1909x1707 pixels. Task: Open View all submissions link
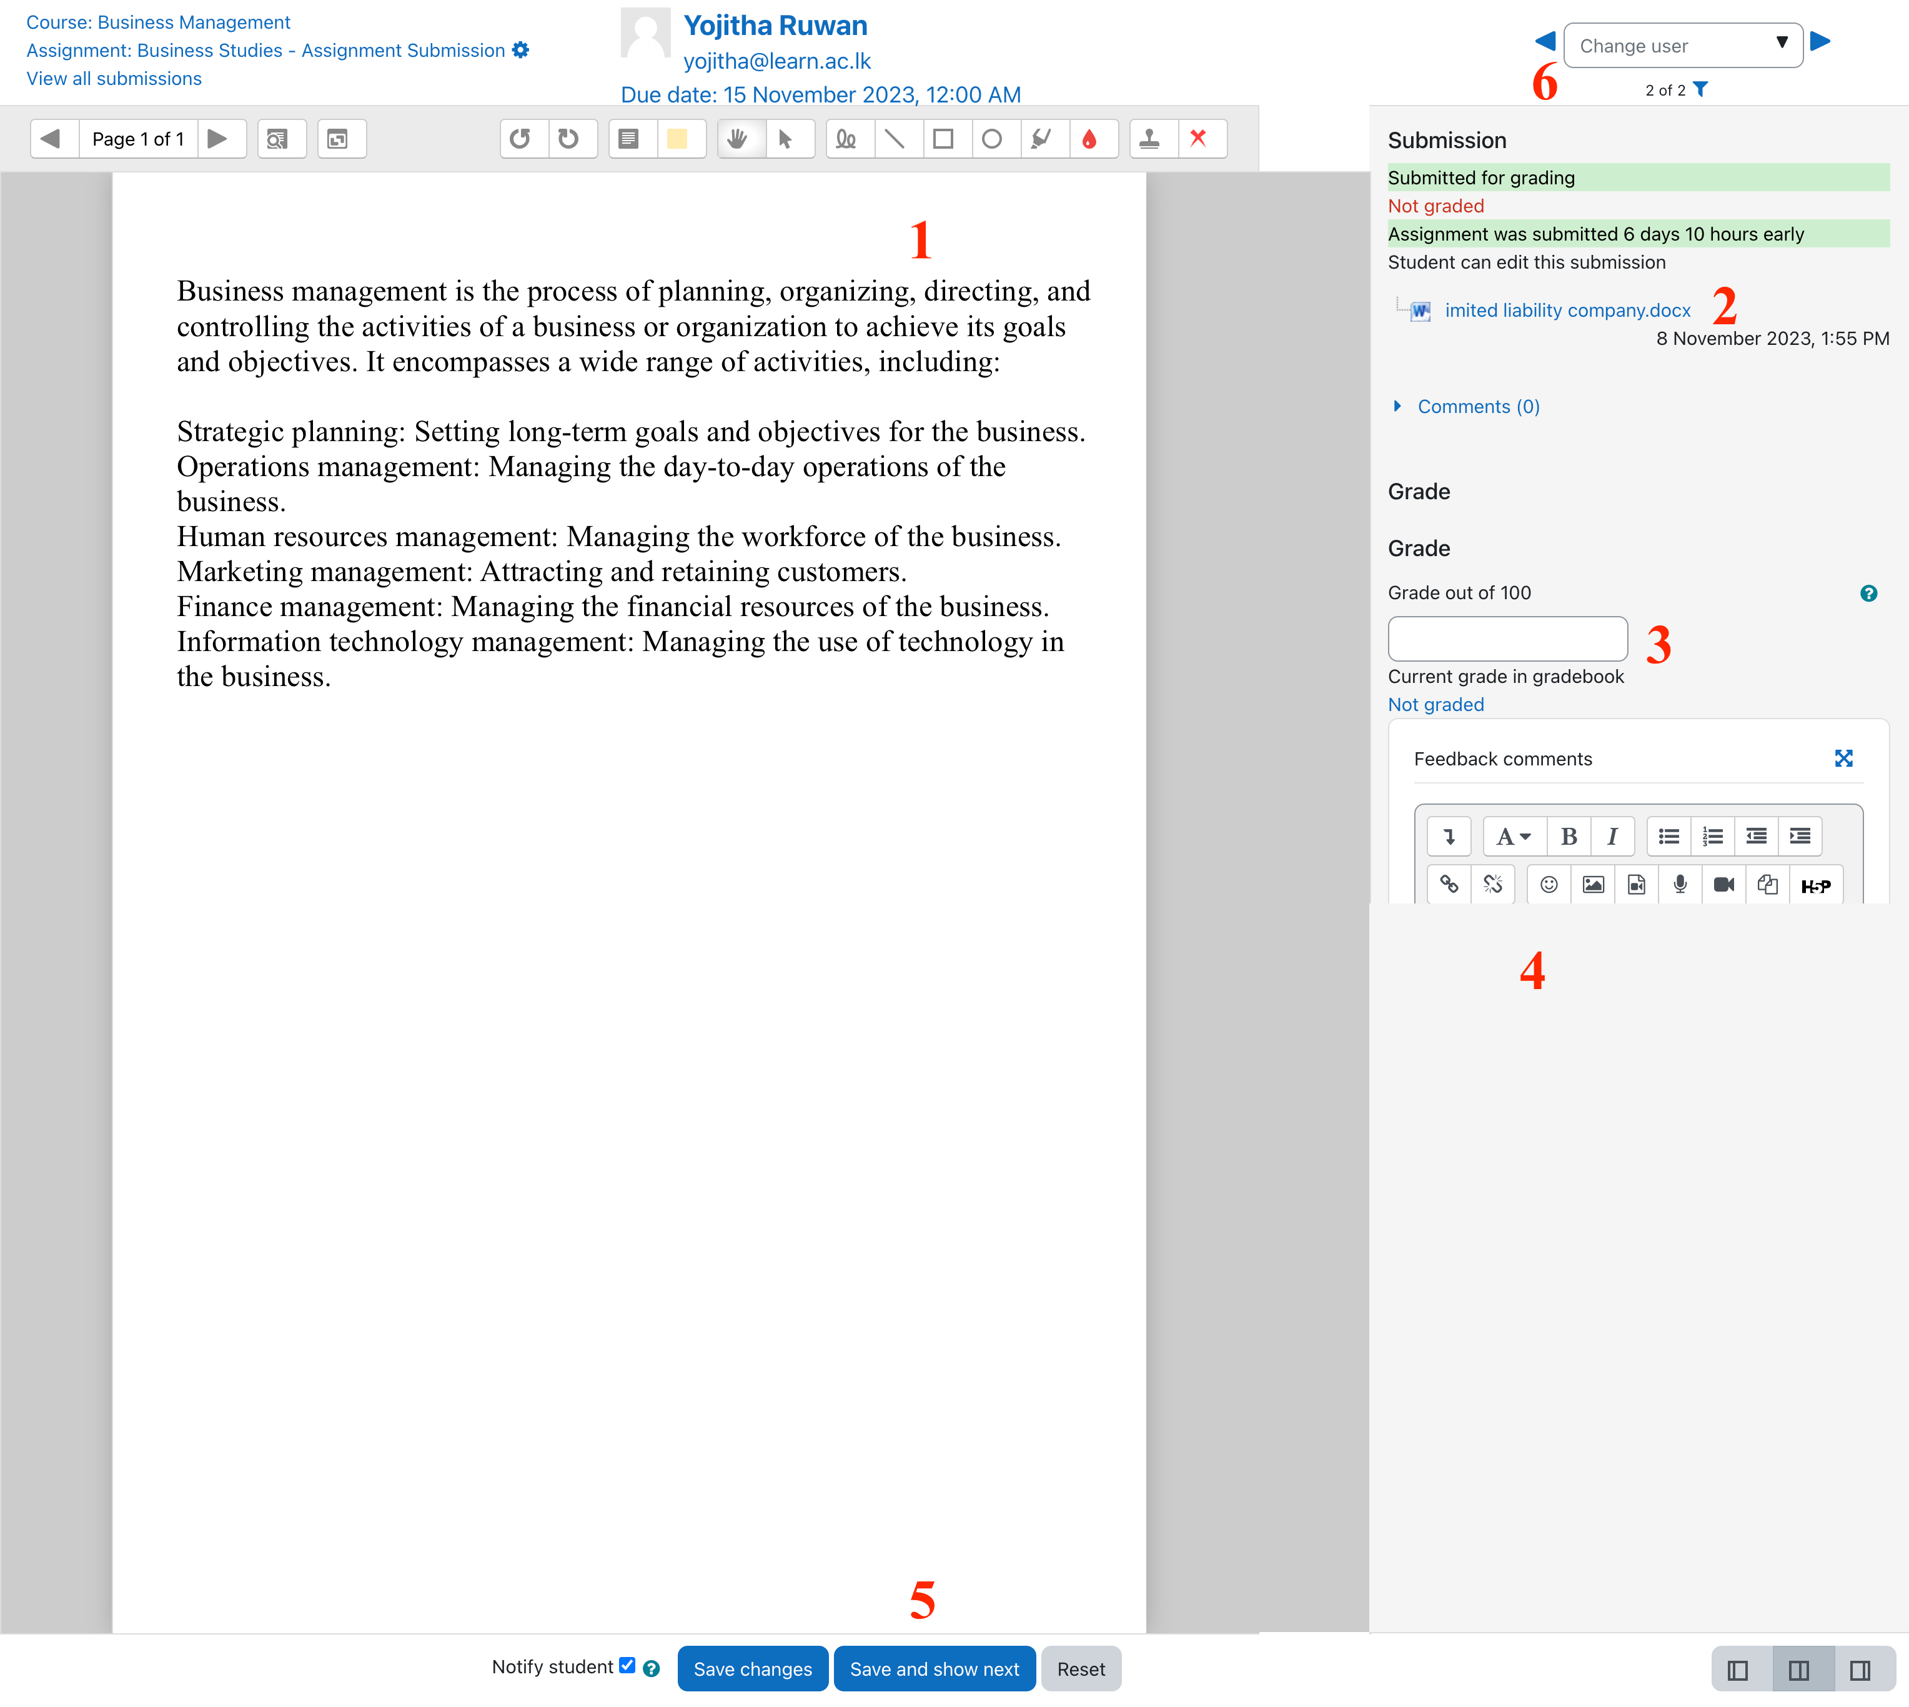tap(114, 79)
